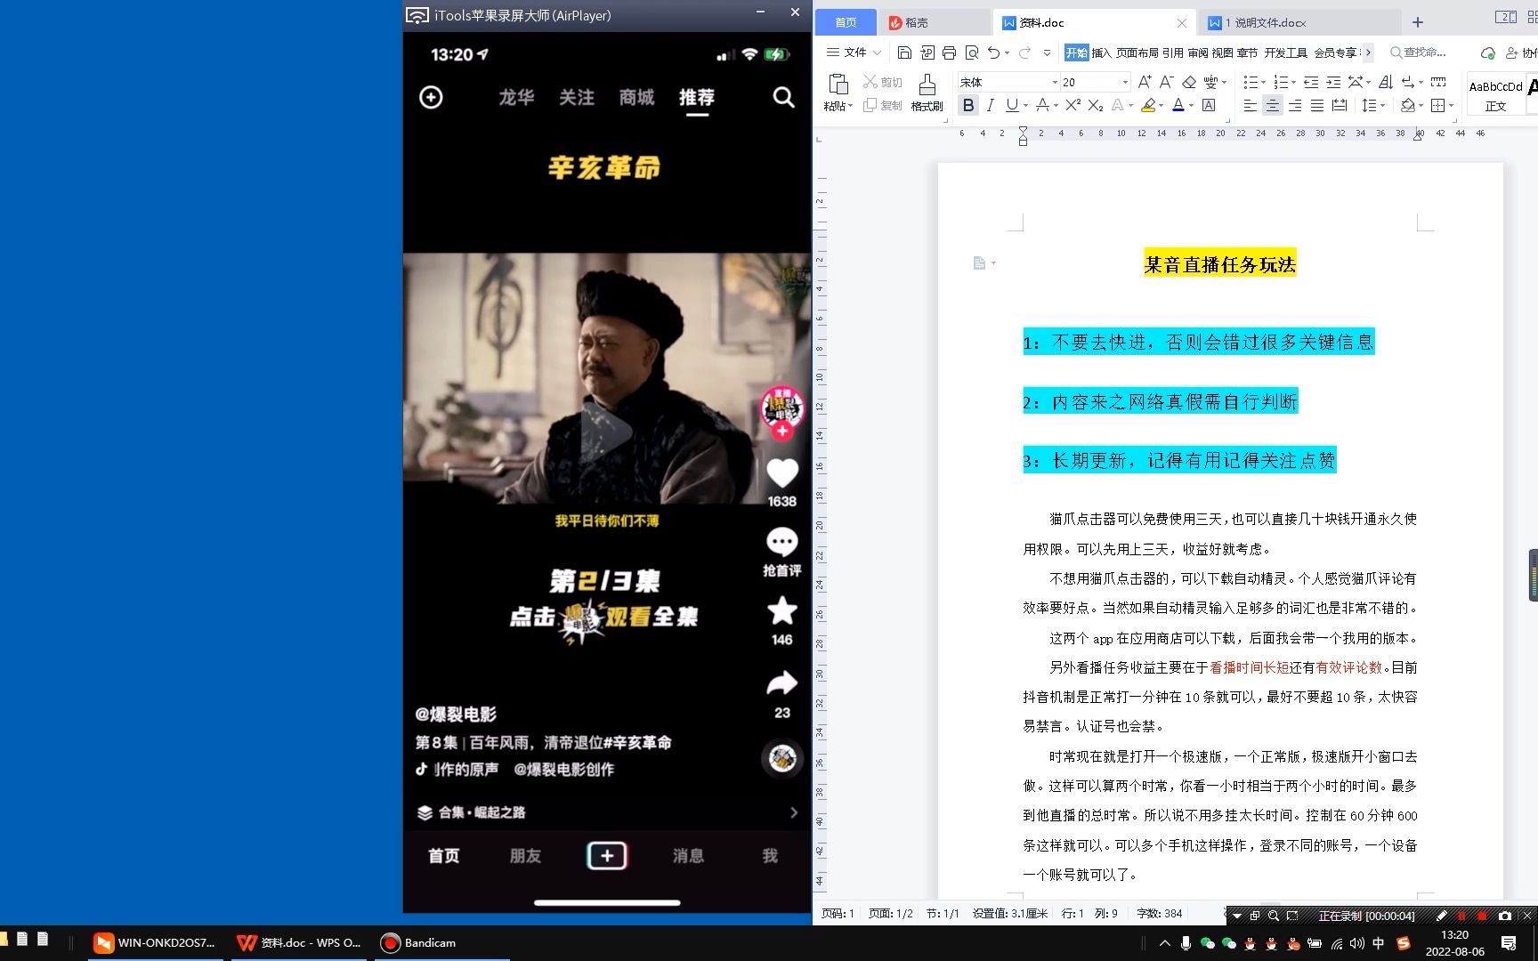Tap the circled plus icon top-left of Douyin
Viewport: 1538px width, 961px height.
click(431, 97)
